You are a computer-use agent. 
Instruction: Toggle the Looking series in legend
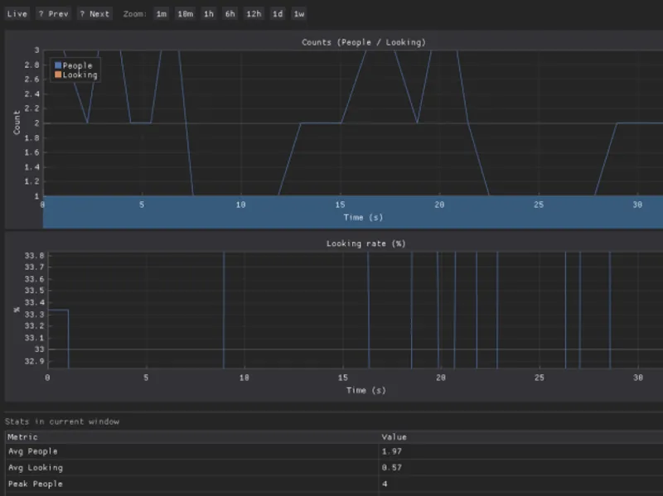pyautogui.click(x=80, y=75)
